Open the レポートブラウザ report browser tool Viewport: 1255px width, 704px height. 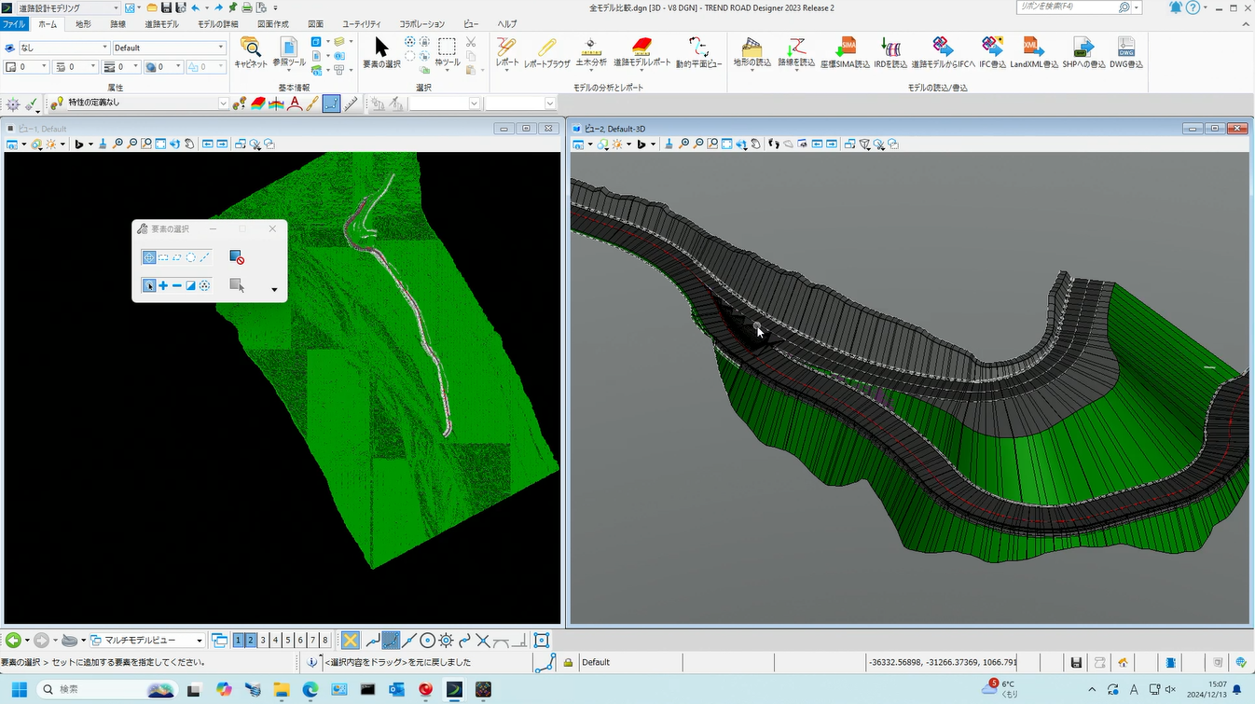(546, 48)
